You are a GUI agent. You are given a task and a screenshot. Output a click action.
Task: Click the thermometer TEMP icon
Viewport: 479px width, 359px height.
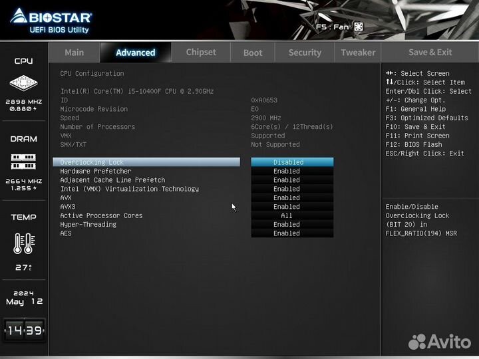click(24, 243)
